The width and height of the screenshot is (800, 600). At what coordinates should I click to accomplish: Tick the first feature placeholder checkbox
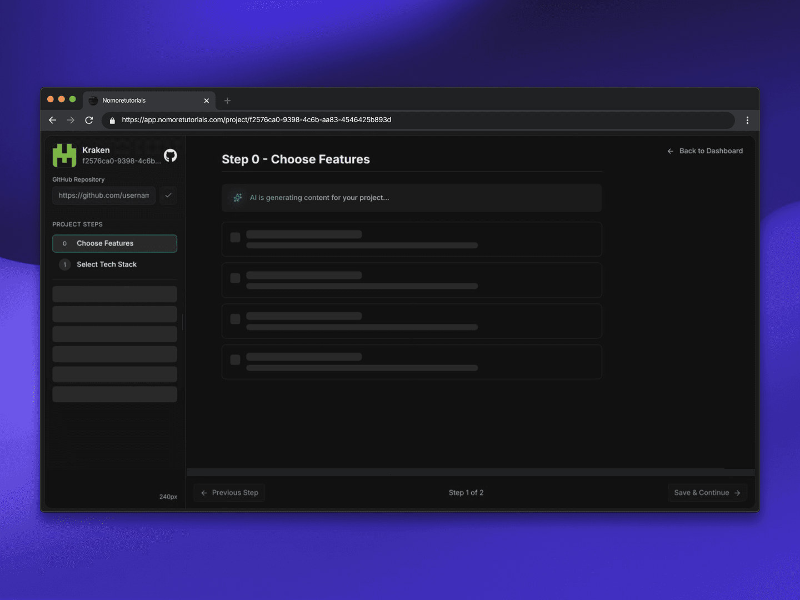236,238
